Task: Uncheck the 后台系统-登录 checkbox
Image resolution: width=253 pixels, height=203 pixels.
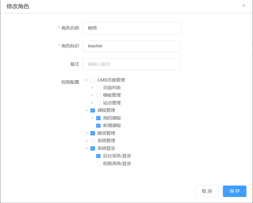Action: [x=98, y=156]
